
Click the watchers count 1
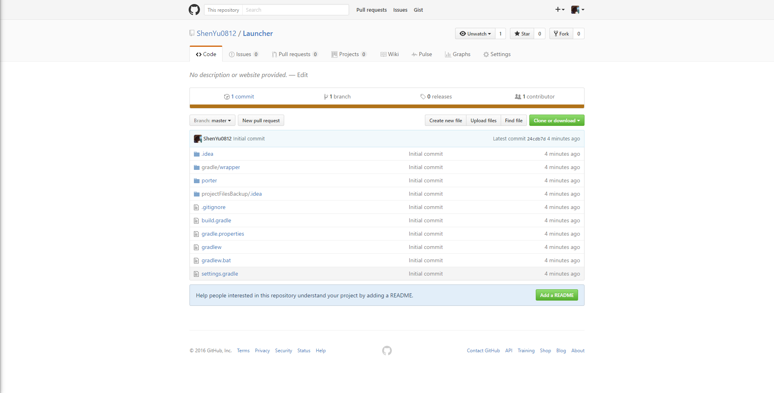pyautogui.click(x=500, y=33)
